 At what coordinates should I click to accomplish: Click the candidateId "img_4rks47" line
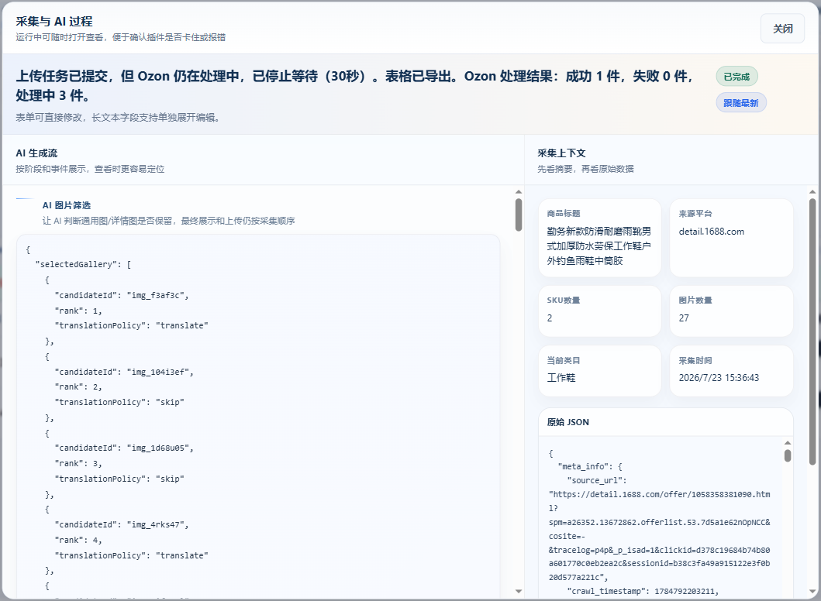tap(122, 524)
